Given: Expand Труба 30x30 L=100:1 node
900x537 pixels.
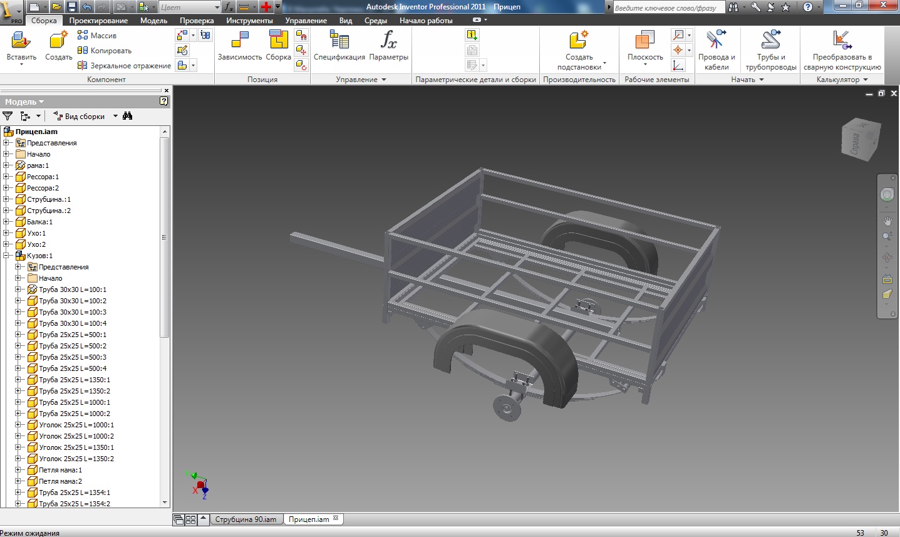Looking at the screenshot, I should pyautogui.click(x=18, y=289).
